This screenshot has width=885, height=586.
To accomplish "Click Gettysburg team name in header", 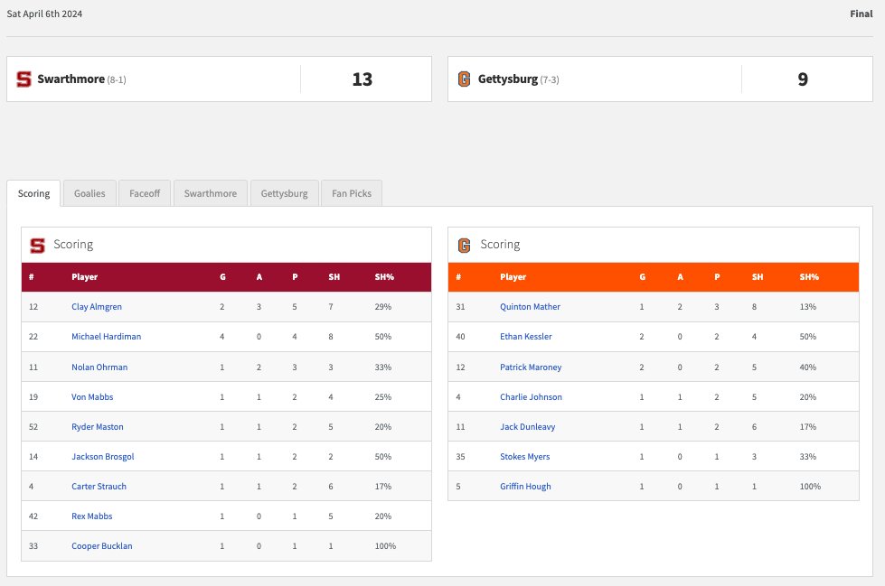I will pos(508,79).
